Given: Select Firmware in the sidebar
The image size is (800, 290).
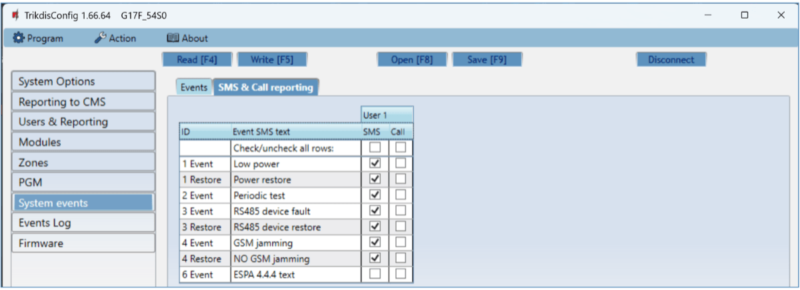Looking at the screenshot, I should tap(83, 243).
